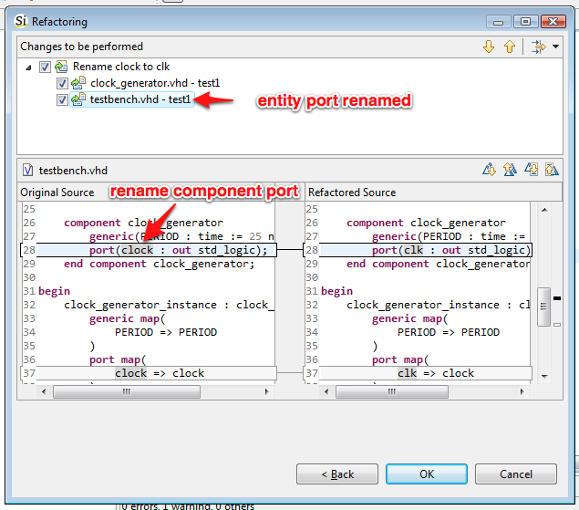Click the grey change marker in overview ruler
579x510 pixels.
pos(557,325)
